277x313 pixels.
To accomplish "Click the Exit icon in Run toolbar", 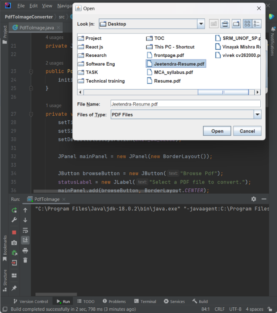I will coord(14,263).
